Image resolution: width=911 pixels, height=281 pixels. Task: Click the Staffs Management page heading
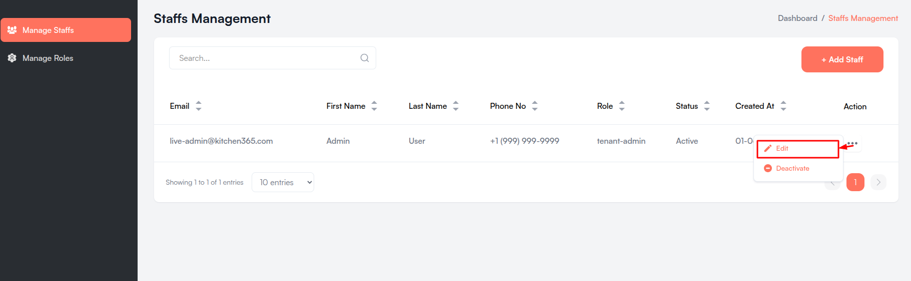pos(212,18)
